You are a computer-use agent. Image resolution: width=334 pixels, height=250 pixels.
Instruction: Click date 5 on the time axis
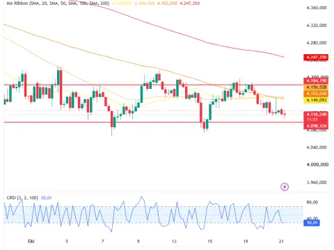[67, 241]
